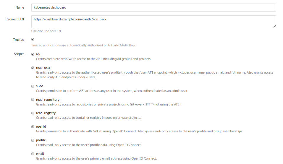Uncheck the Trusted checkbox
The width and height of the screenshot is (283, 164).
click(33, 39)
